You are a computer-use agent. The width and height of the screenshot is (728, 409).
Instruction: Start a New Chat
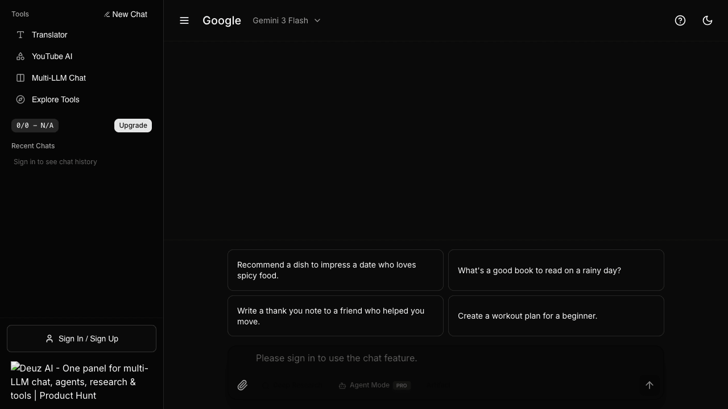pos(126,14)
